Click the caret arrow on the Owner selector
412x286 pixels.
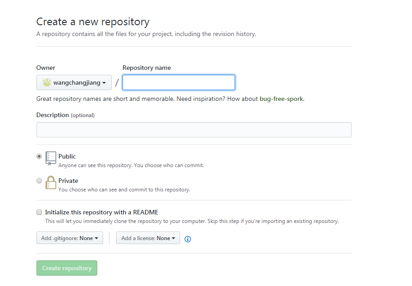[x=104, y=83]
